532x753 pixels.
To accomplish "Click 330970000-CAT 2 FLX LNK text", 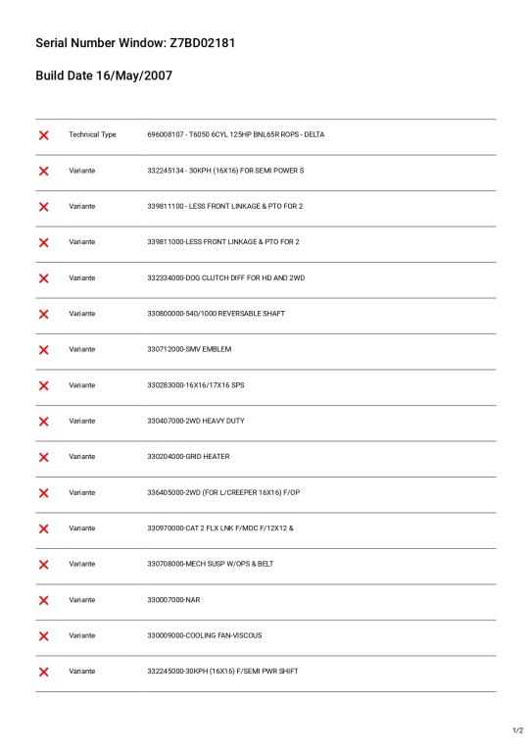I will pyautogui.click(x=220, y=528).
